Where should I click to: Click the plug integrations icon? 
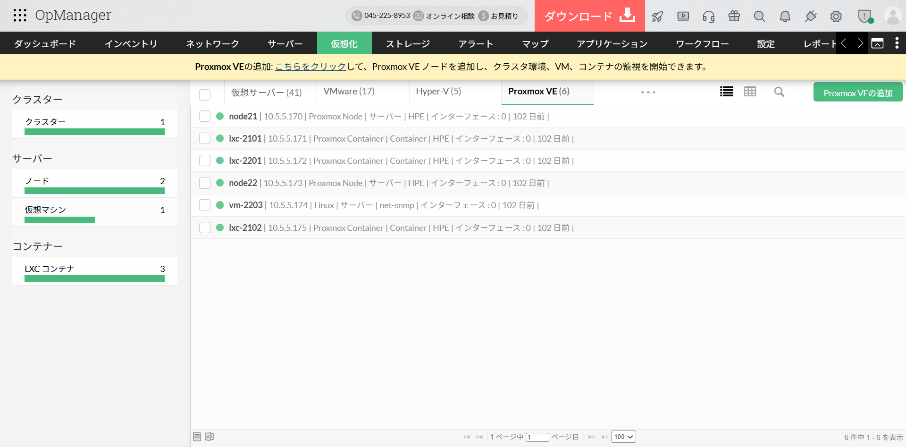tap(810, 17)
